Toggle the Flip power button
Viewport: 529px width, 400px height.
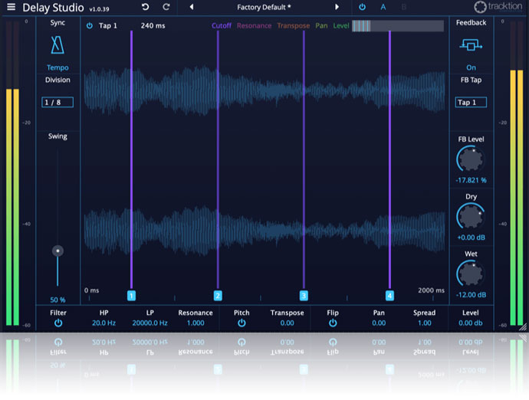tap(333, 323)
